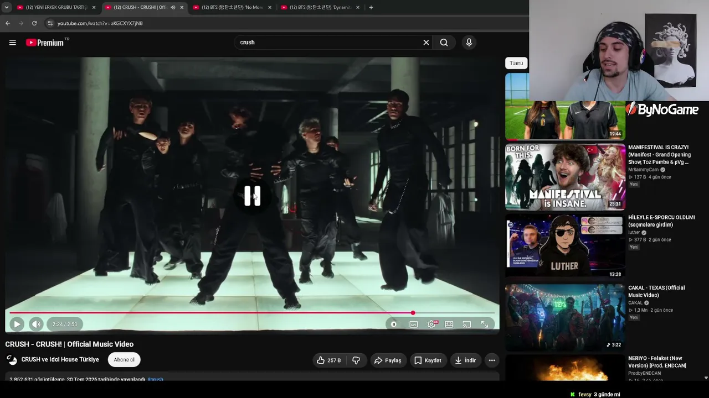This screenshot has width=709, height=398.
Task: Click the 2:24 / 2:53 time display
Action: [x=65, y=324]
